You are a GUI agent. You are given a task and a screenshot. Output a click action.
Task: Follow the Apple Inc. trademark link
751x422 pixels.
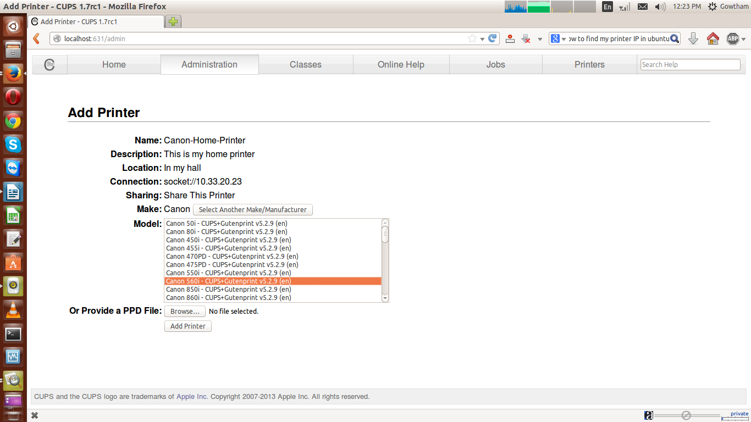[x=192, y=396]
